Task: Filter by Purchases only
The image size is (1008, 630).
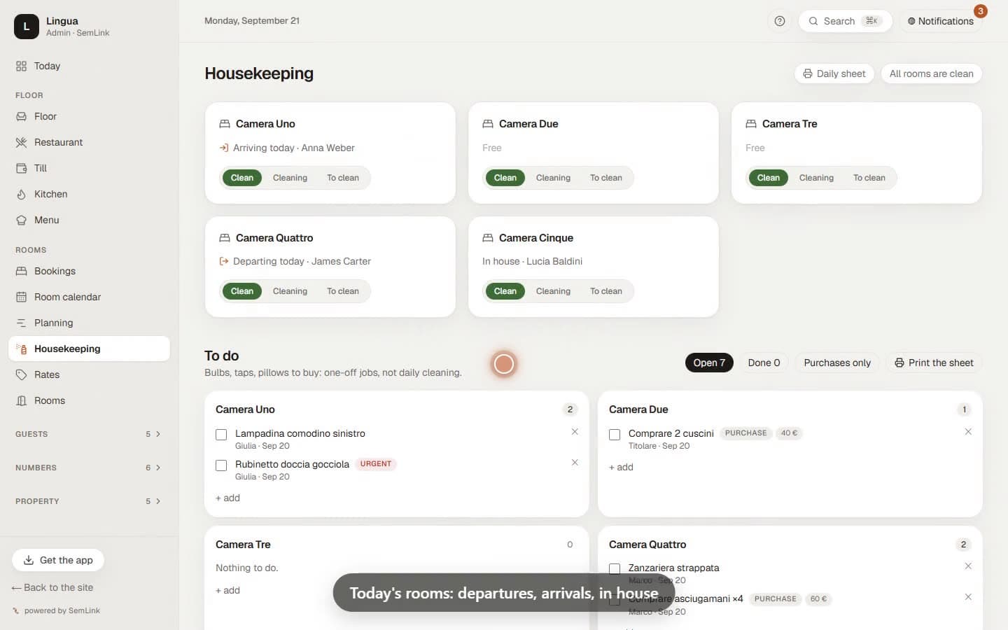Action: pyautogui.click(x=837, y=363)
